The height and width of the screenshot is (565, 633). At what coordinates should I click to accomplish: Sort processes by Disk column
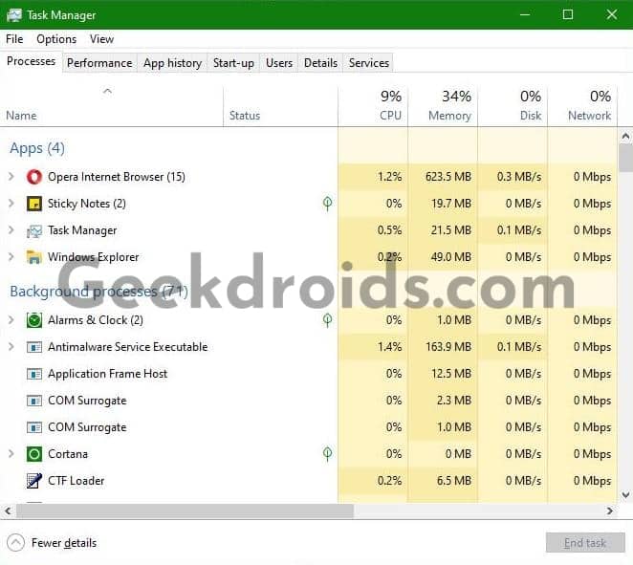[x=513, y=106]
